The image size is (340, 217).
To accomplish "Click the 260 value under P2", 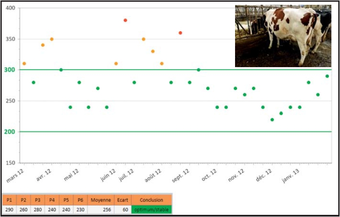I will pos(23,210).
